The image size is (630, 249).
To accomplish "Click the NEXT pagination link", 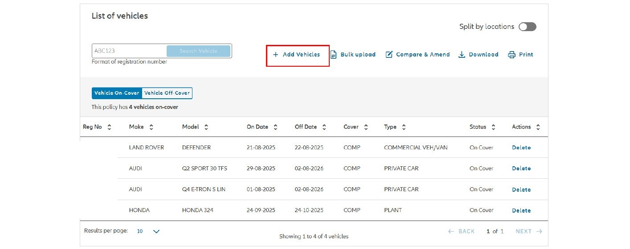I will pyautogui.click(x=529, y=231).
